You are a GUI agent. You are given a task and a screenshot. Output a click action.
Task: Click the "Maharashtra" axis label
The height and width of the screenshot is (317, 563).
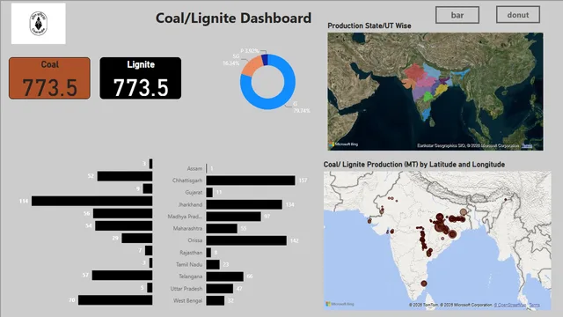point(187,229)
